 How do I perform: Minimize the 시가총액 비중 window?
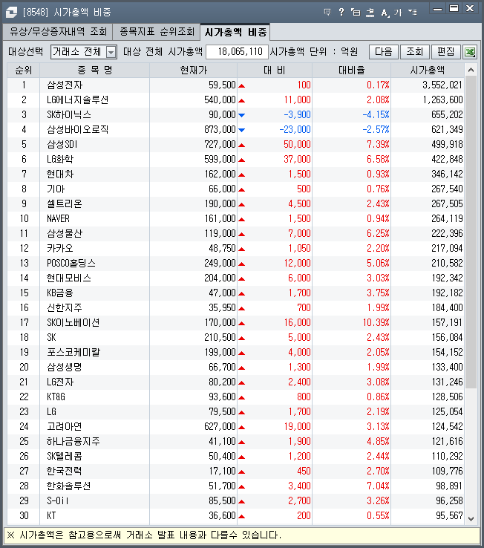point(437,9)
